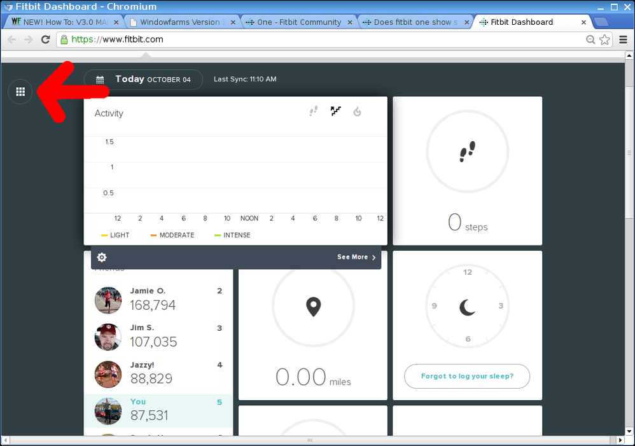This screenshot has height=446, width=635.
Task: Close the One - Fitbit Community tab
Action: [x=350, y=22]
